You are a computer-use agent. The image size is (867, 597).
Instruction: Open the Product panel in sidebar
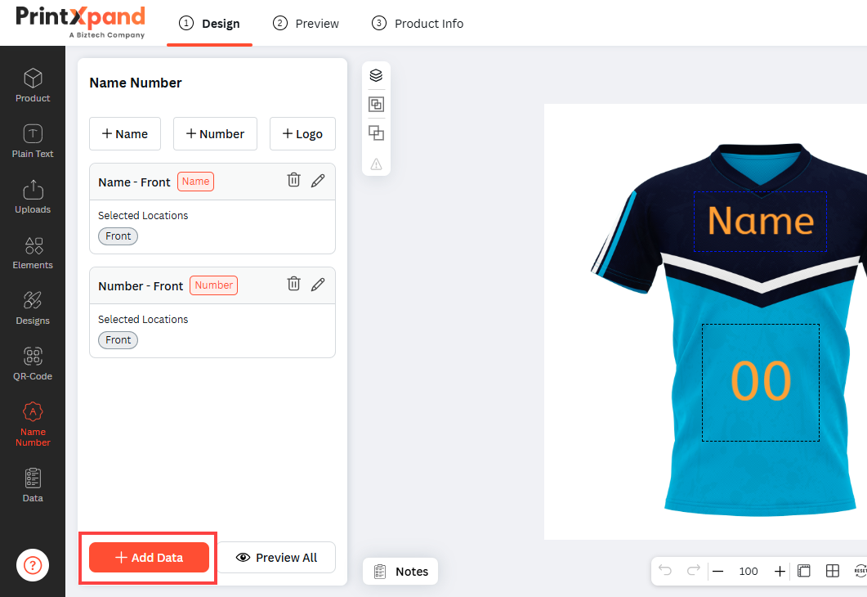click(x=33, y=85)
